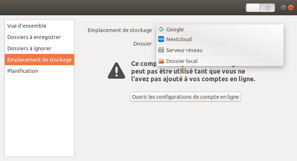Image resolution: width=297 pixels, height=161 pixels.
Task: Click the blue Nextcloud icon
Action: [161, 39]
